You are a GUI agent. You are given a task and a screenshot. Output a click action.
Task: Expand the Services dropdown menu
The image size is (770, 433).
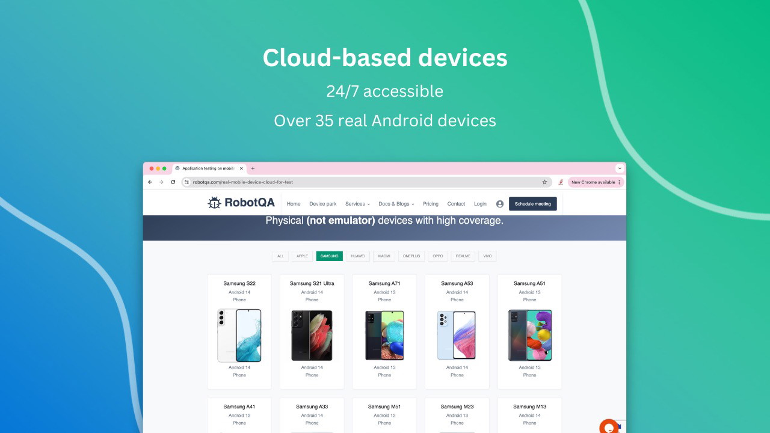(x=357, y=204)
